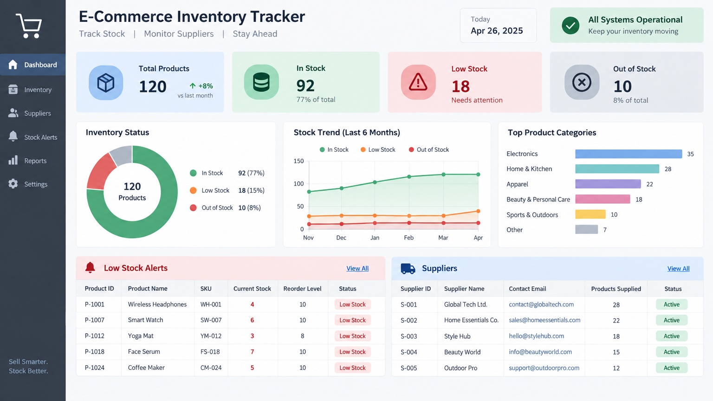713x401 pixels.
Task: Click the Today Apr 26, 2025 date box
Action: coord(498,26)
